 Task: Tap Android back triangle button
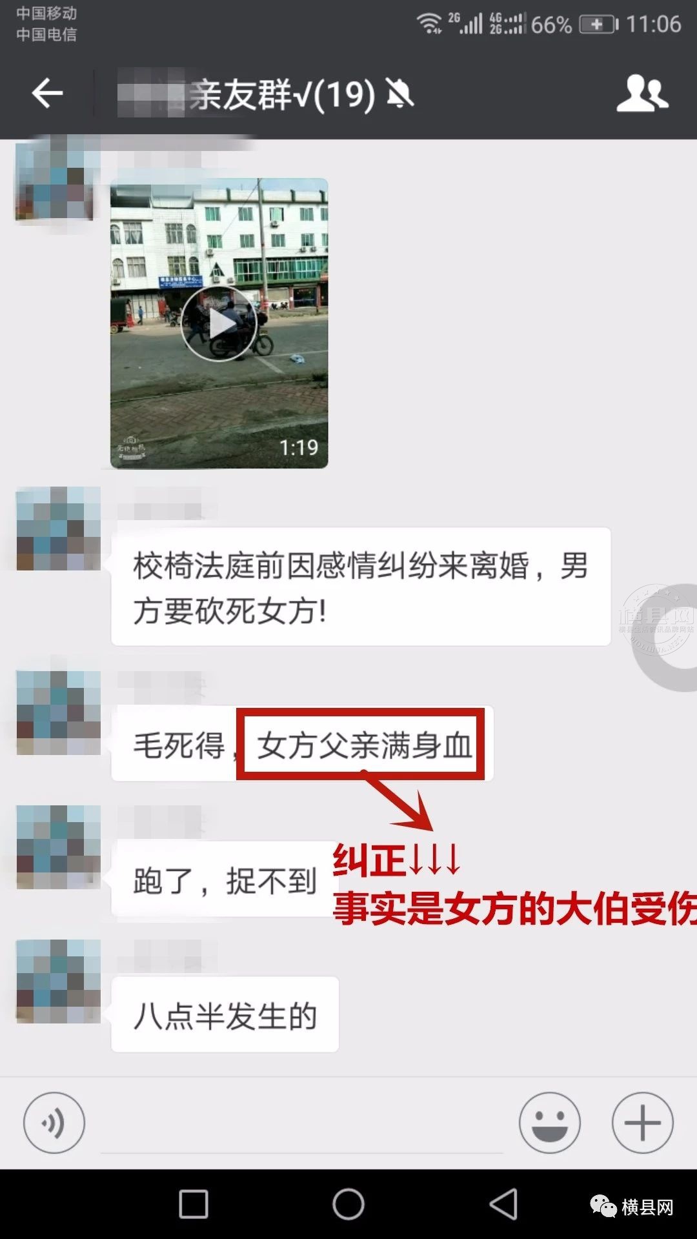(504, 1204)
